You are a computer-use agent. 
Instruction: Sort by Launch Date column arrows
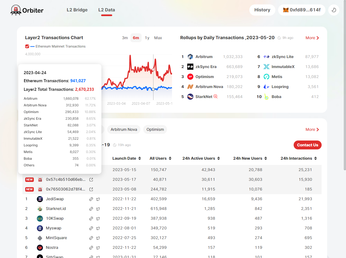(x=140, y=158)
